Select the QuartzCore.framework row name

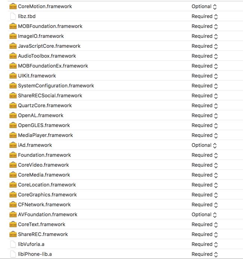tap(45, 105)
